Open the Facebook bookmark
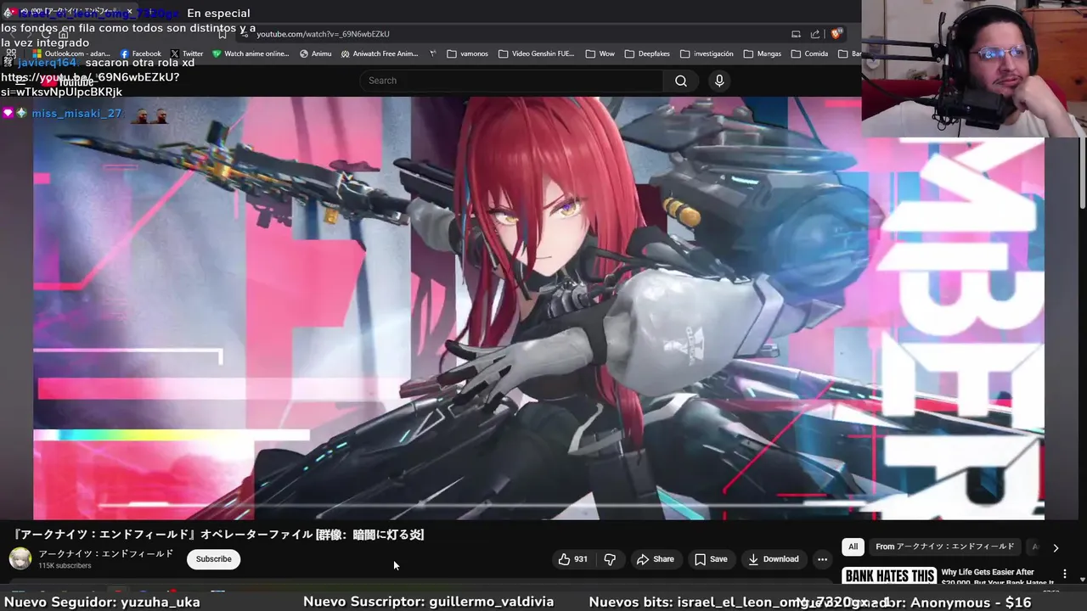Image resolution: width=1087 pixels, height=611 pixels. [x=140, y=53]
